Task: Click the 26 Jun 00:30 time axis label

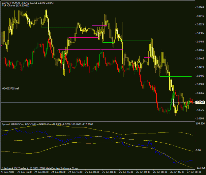Action: [x=143, y=172]
